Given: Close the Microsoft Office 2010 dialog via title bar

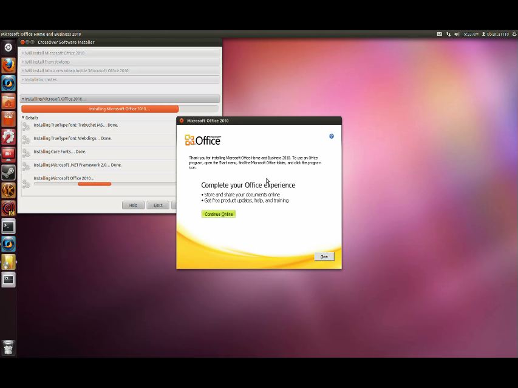Looking at the screenshot, I should [x=182, y=121].
